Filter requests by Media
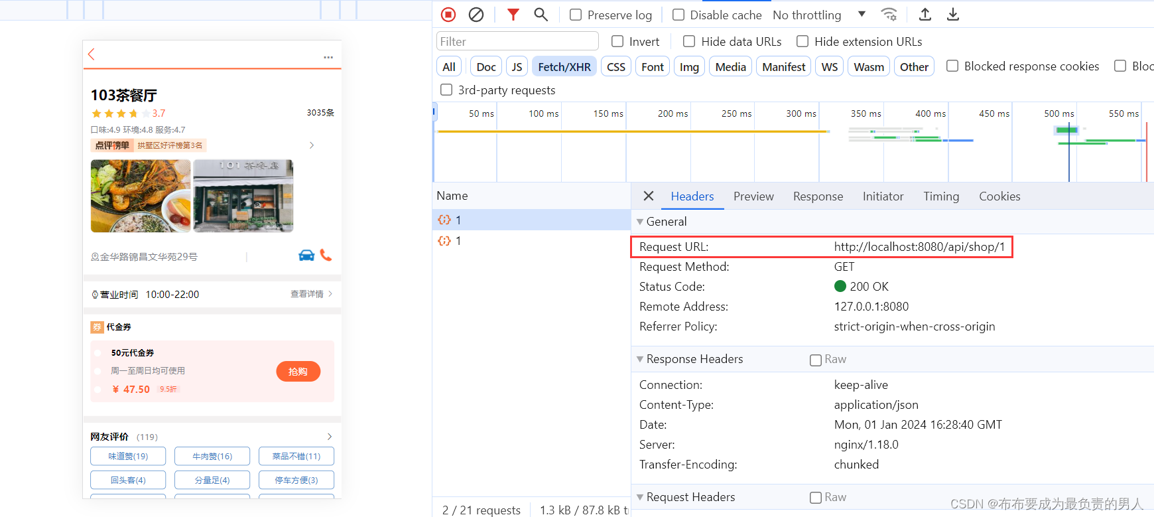The image size is (1154, 517). (731, 66)
